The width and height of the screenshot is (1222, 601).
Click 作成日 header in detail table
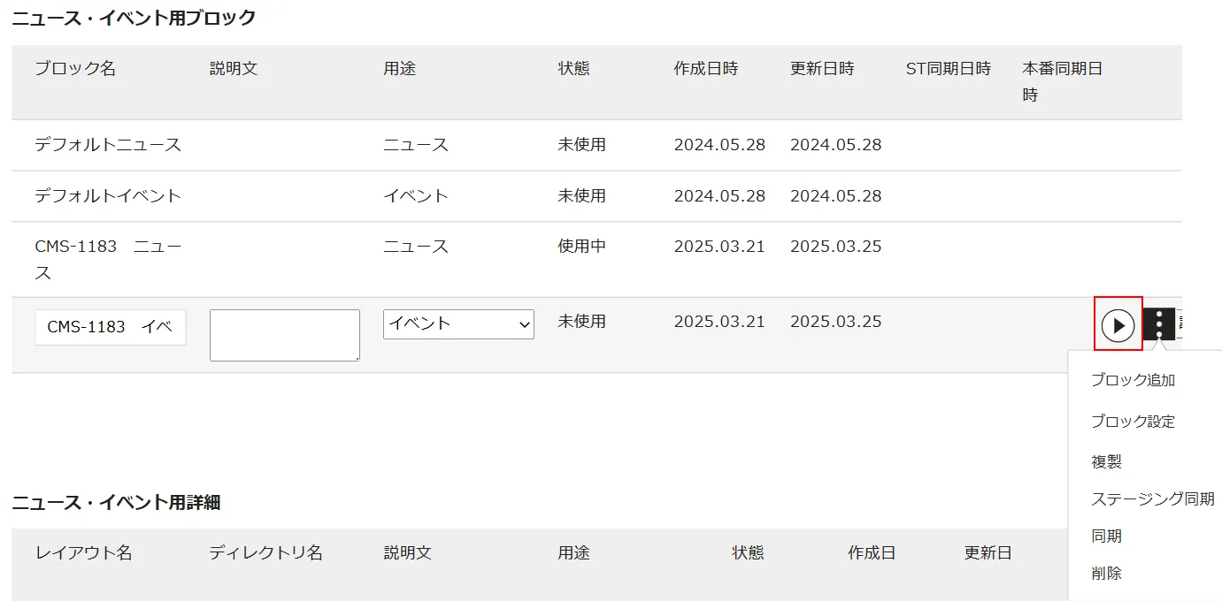tap(872, 553)
